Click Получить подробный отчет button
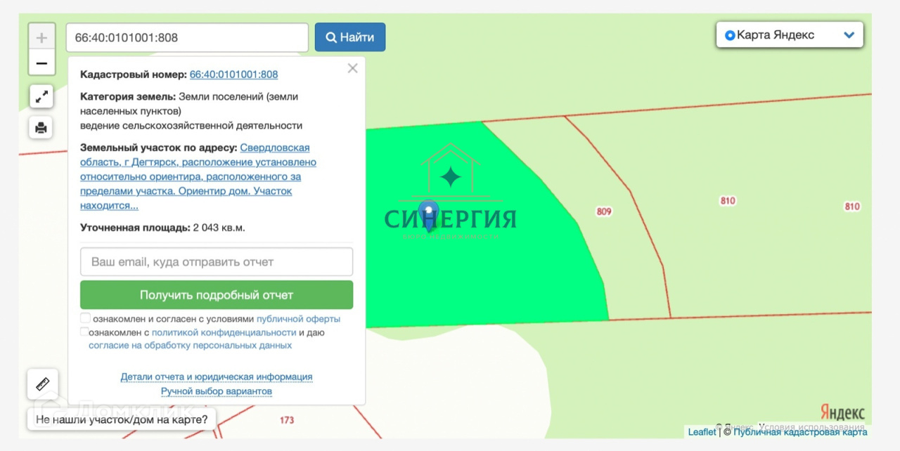This screenshot has width=900, height=451. (x=217, y=295)
